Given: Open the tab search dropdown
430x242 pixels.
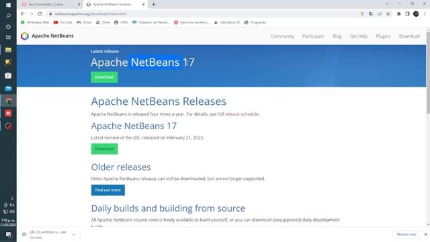Looking at the screenshot, I should (x=387, y=4).
